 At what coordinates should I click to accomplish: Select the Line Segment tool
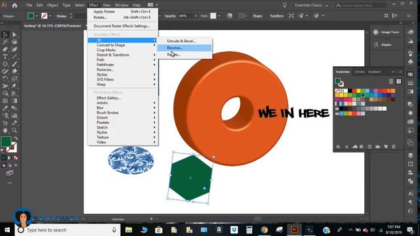[x=14, y=57]
